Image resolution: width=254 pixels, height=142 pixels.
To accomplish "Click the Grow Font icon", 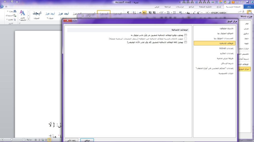I will (198, 13).
